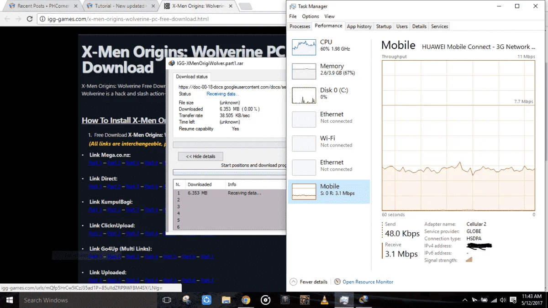Switch to the Users tab

tap(402, 26)
